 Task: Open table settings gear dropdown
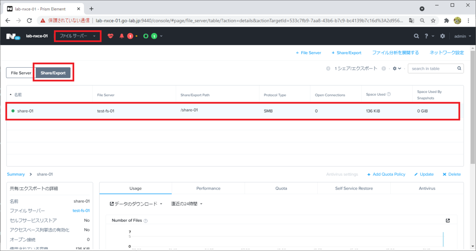point(397,68)
